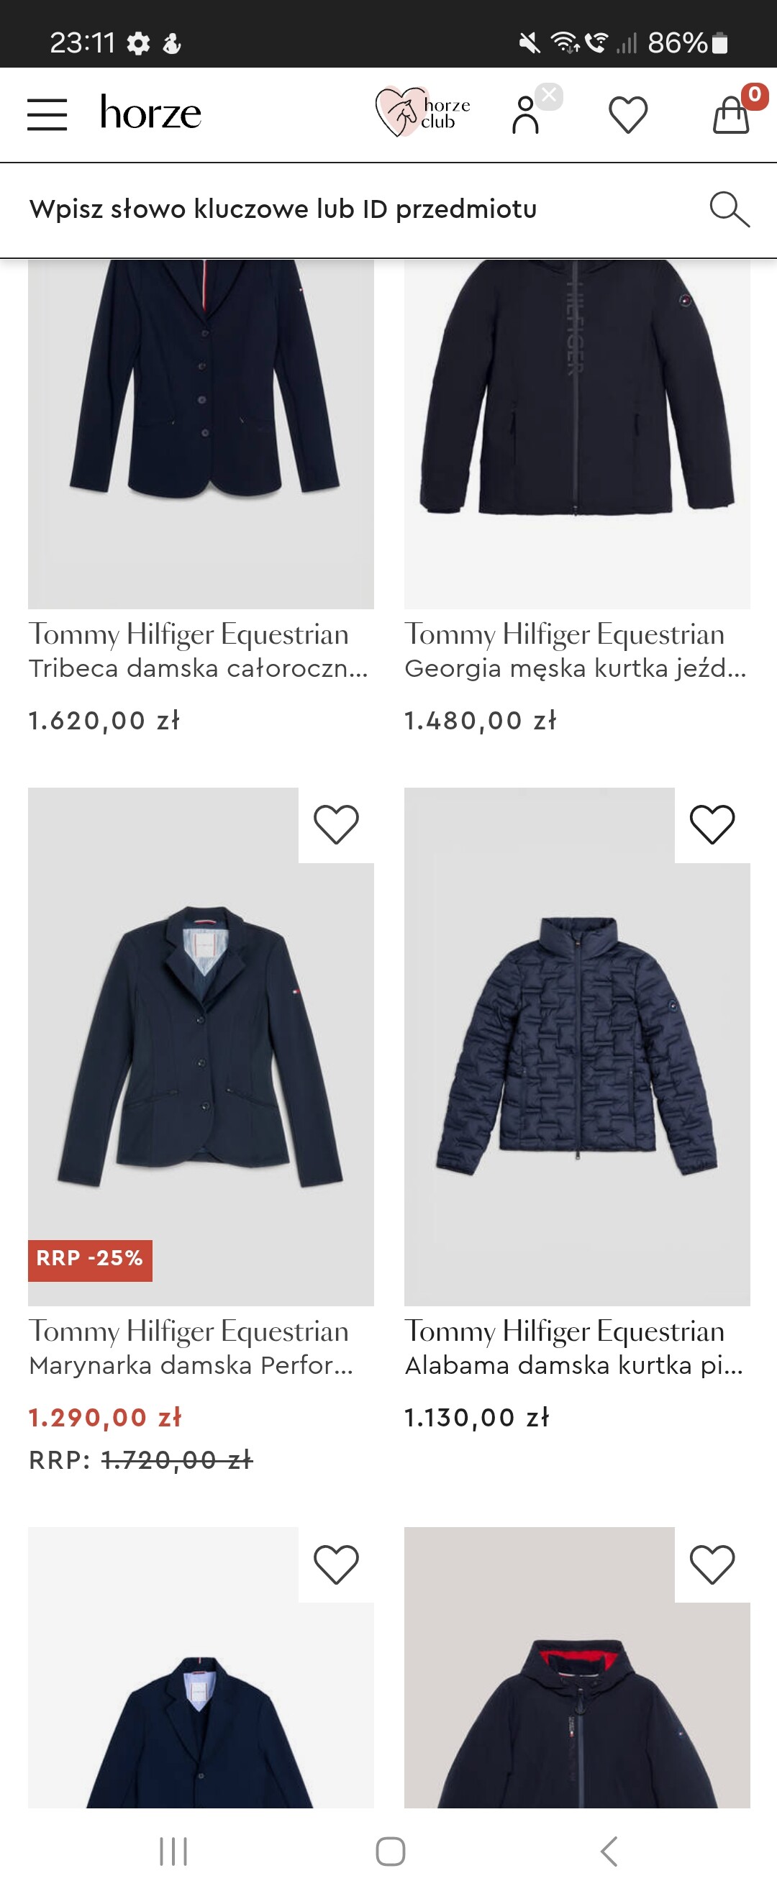
Task: Favorite the Marynarka damska Performance blazer
Action: (336, 824)
